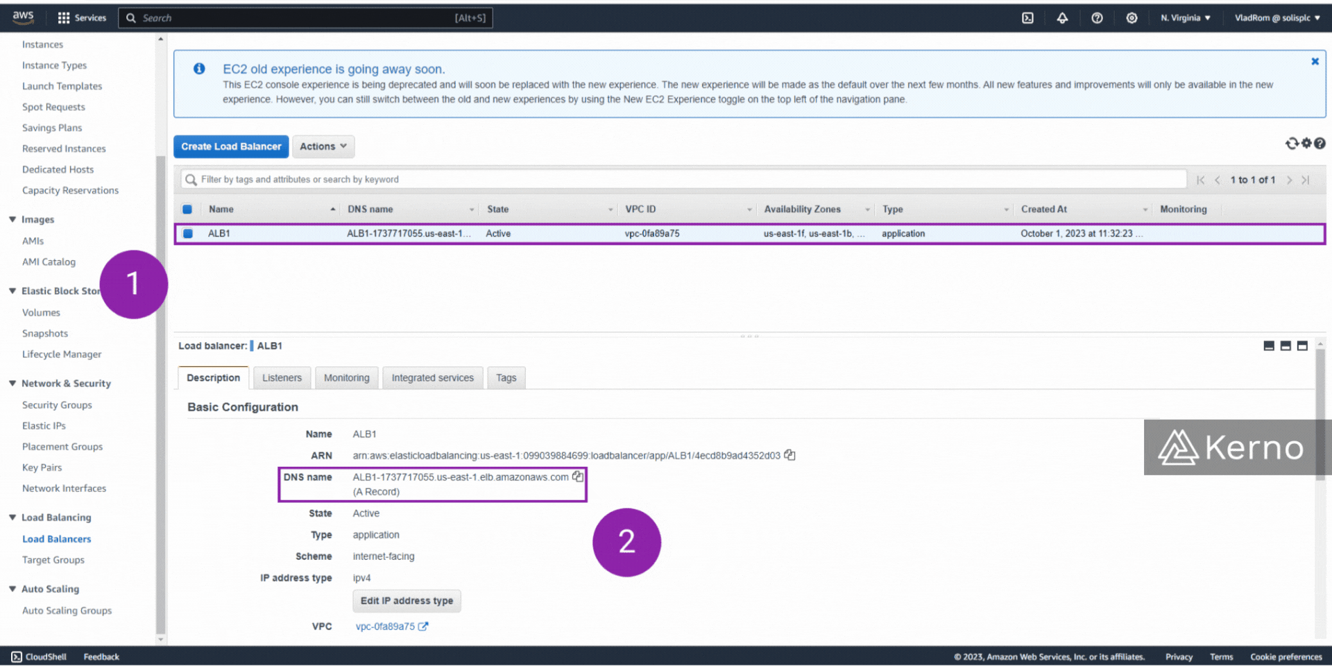Open Key Pairs in sidebar
Image resolution: width=1332 pixels, height=666 pixels.
42,468
